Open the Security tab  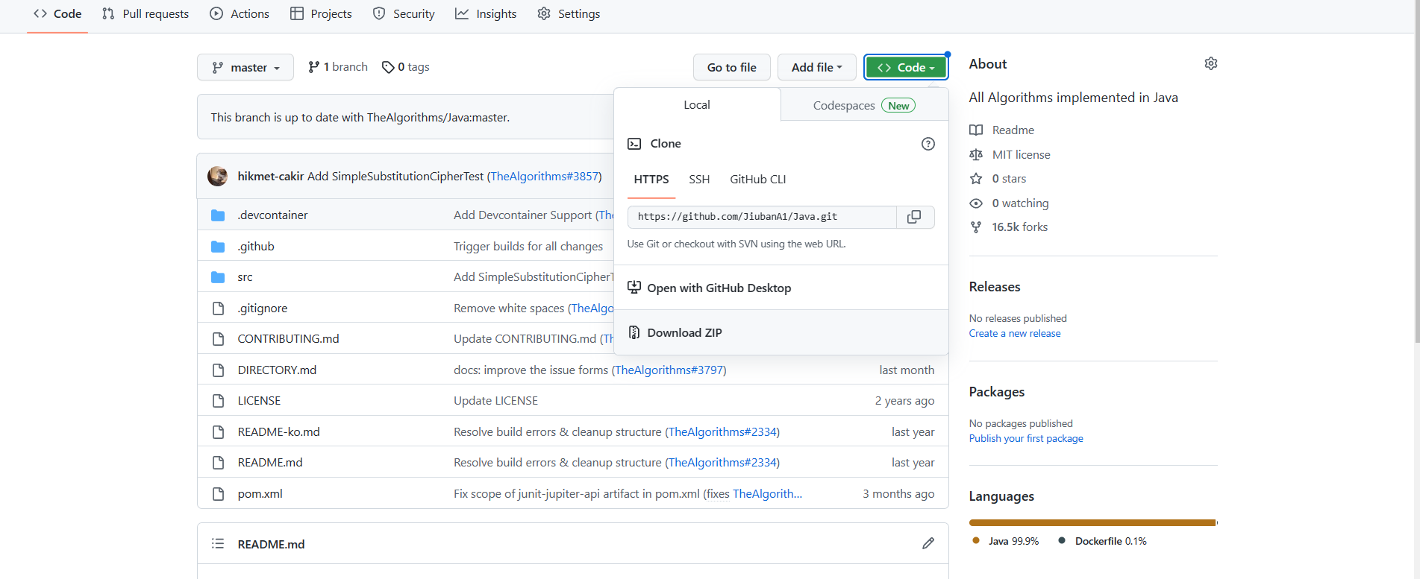[x=404, y=14]
